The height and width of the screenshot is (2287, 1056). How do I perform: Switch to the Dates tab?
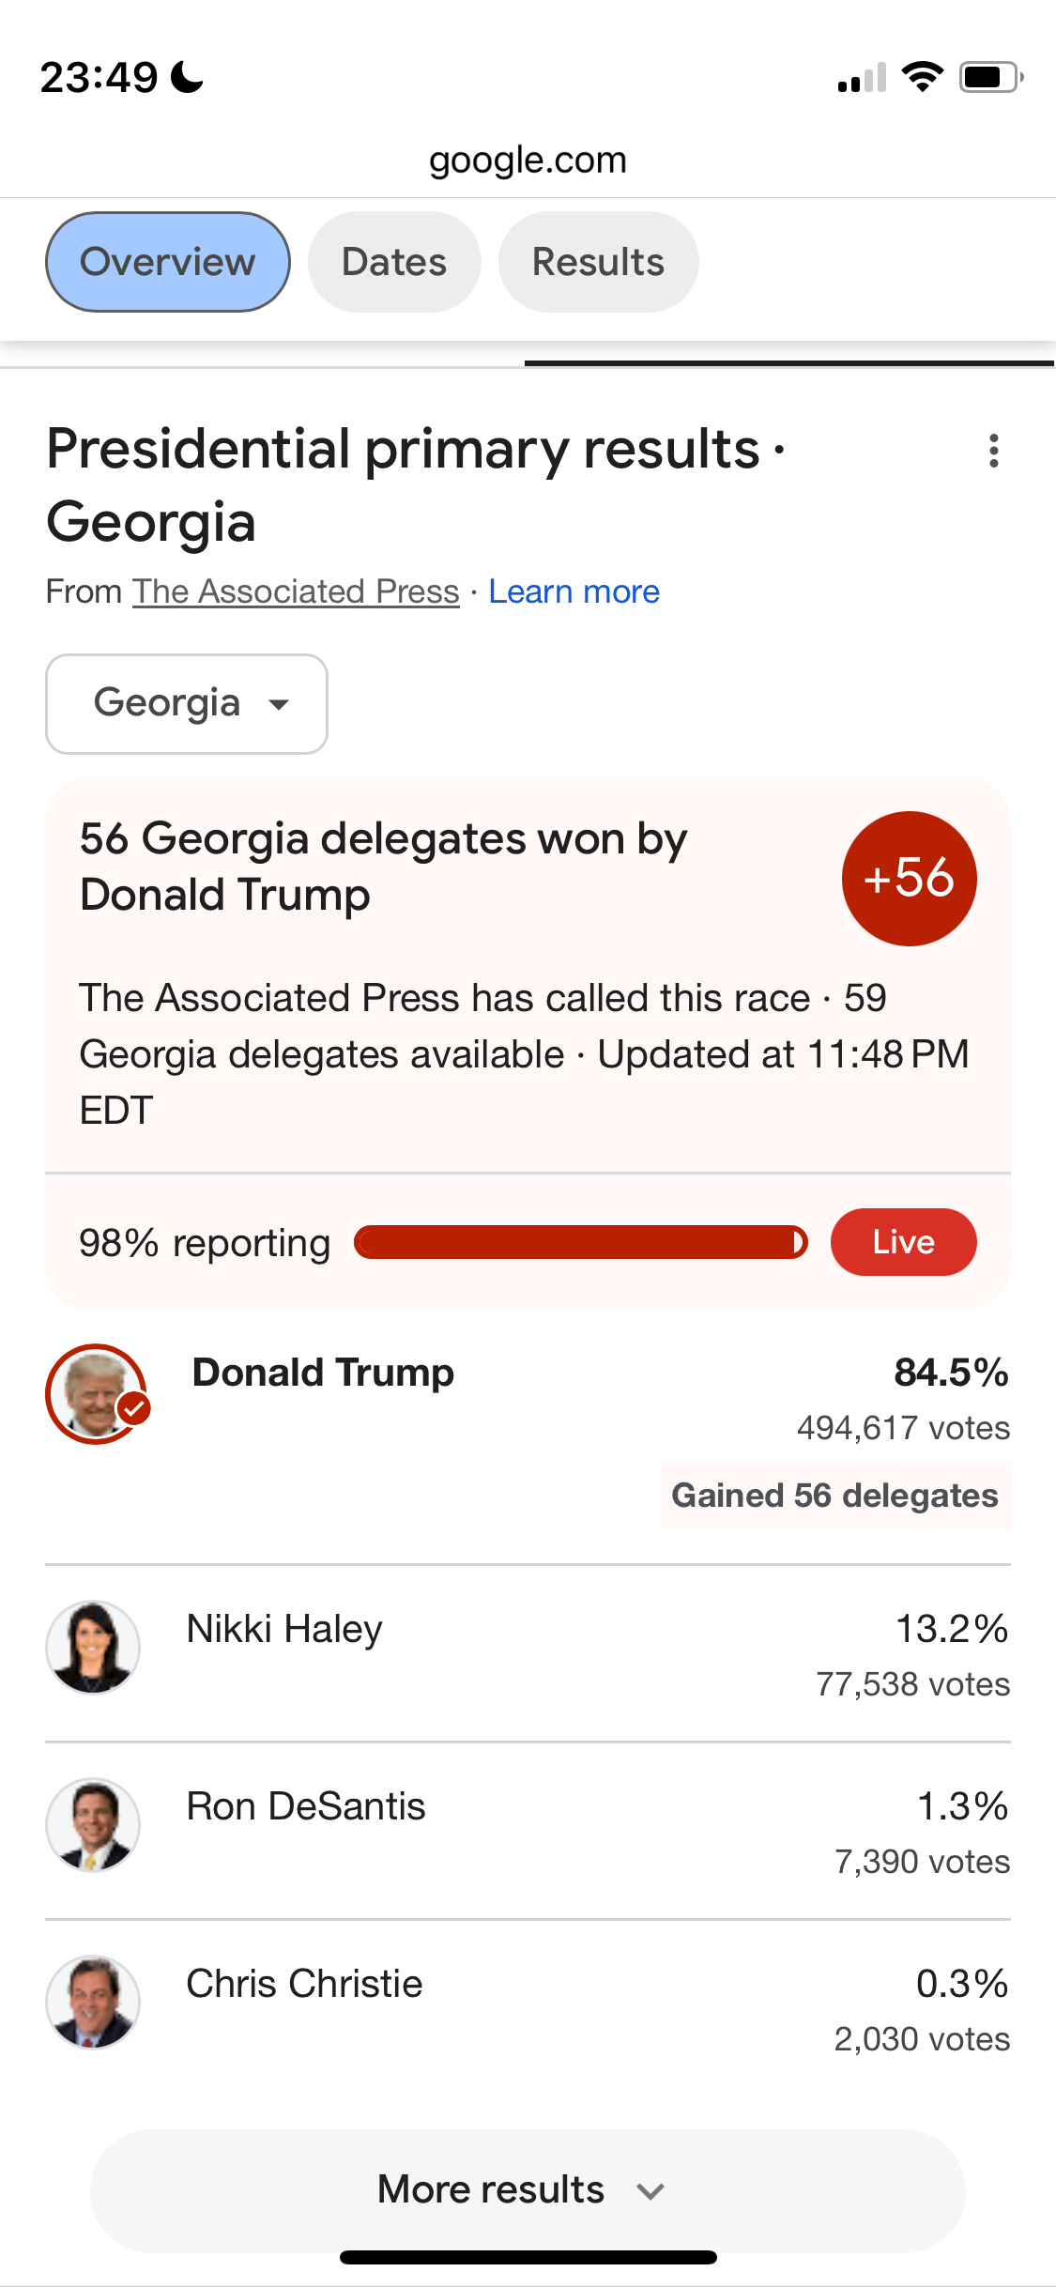(x=394, y=262)
